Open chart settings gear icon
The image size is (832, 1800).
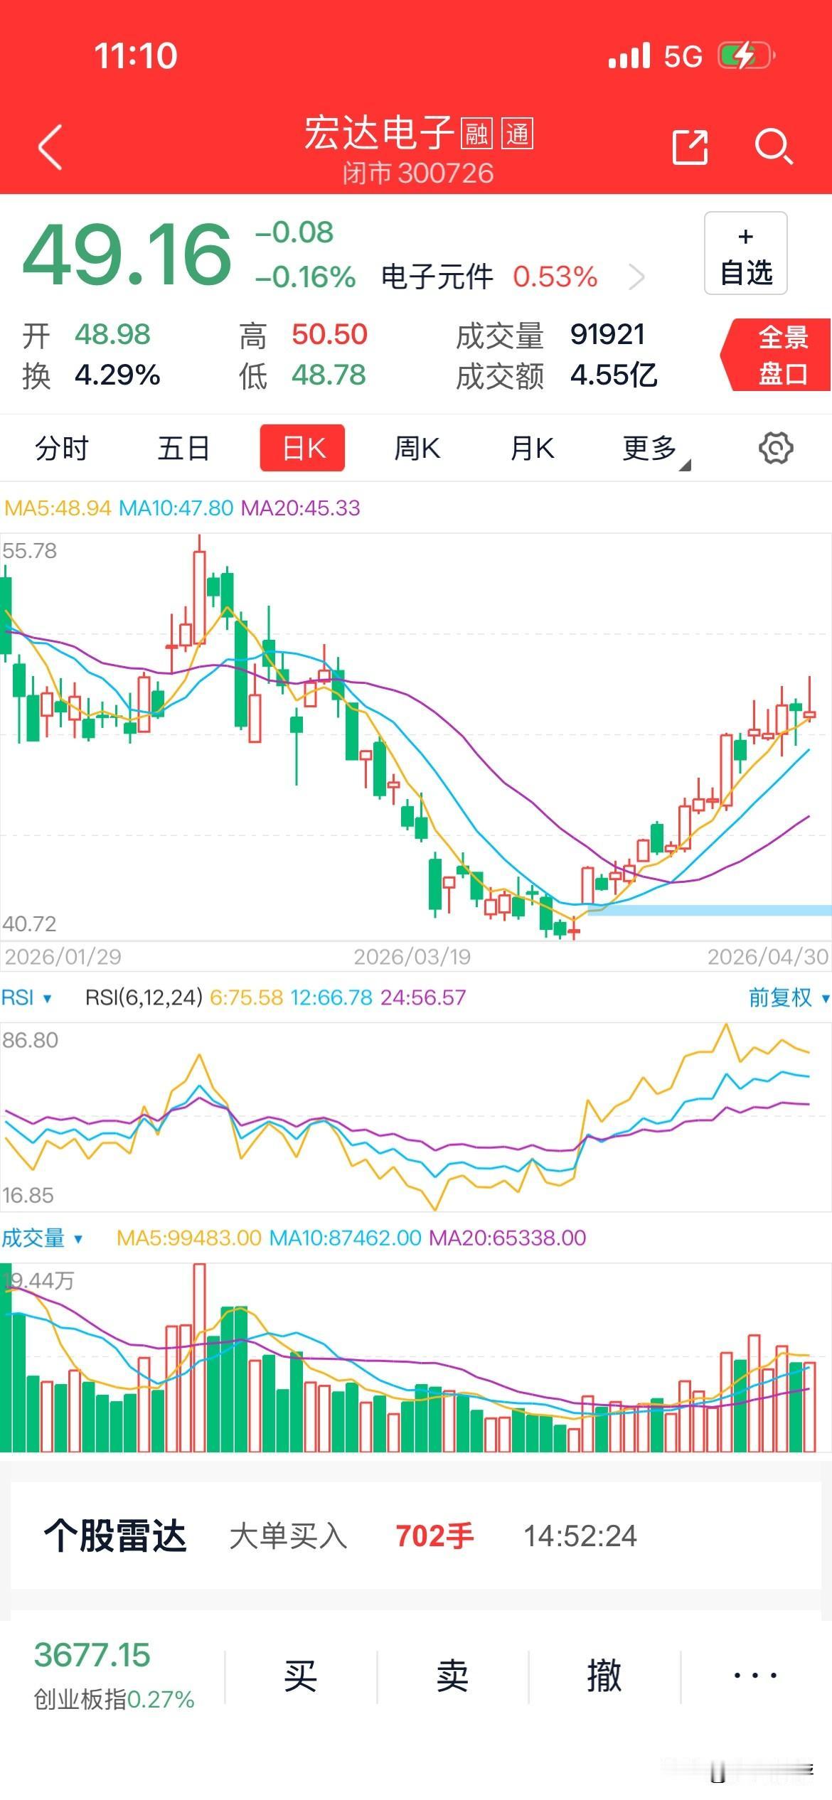[x=775, y=448]
